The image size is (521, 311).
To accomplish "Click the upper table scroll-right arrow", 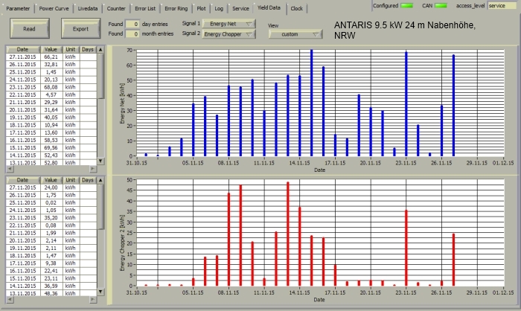I will click(93, 169).
